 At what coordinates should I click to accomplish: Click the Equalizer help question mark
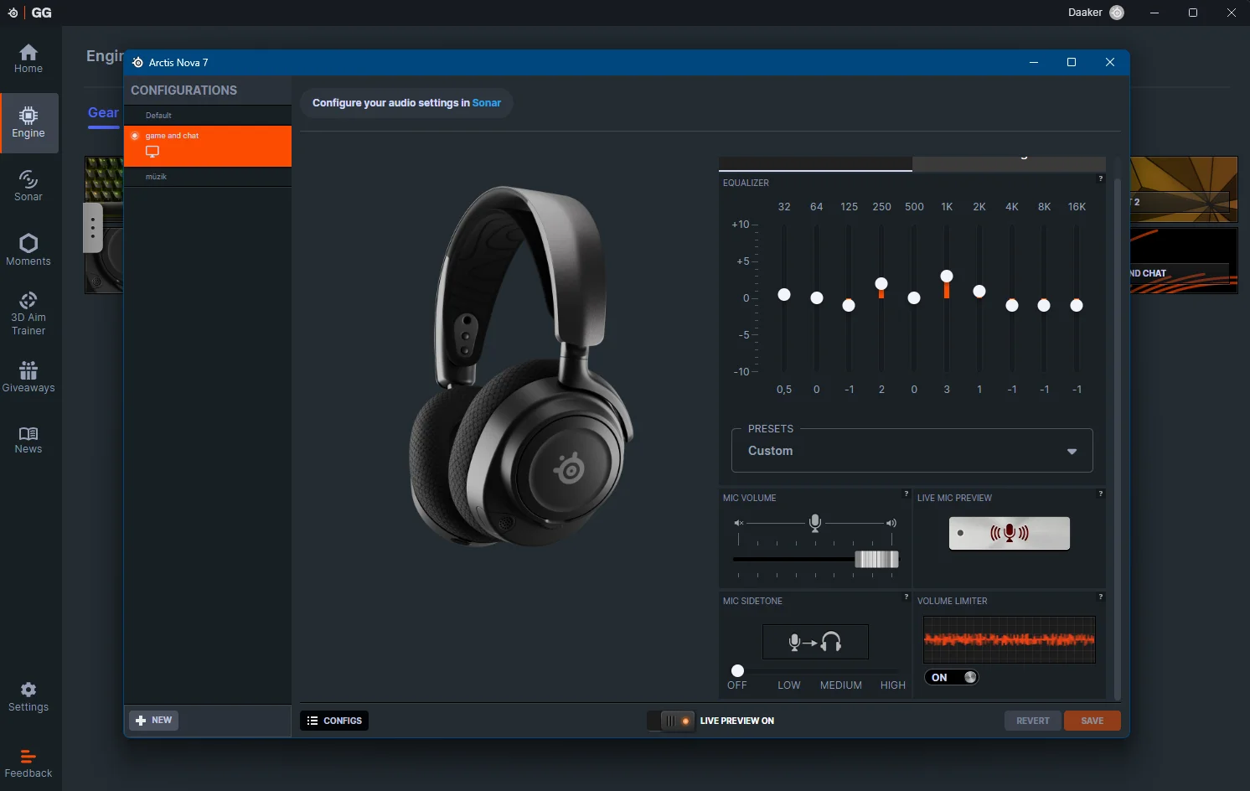[1101, 178]
